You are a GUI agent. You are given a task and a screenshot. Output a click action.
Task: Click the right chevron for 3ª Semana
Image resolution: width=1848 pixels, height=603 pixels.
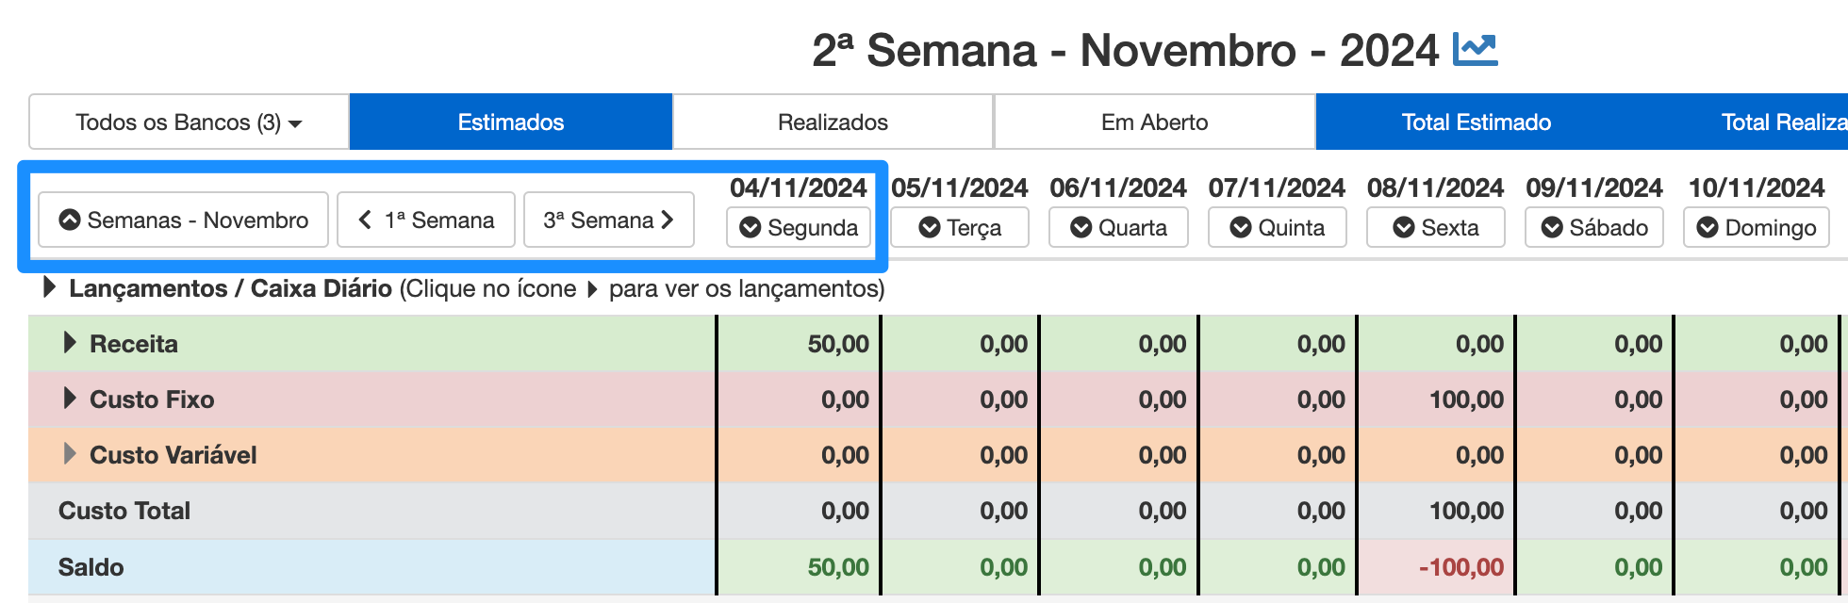pos(668,220)
